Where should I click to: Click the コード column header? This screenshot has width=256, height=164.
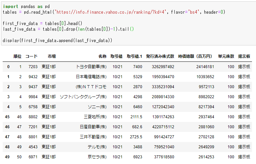point(31,56)
